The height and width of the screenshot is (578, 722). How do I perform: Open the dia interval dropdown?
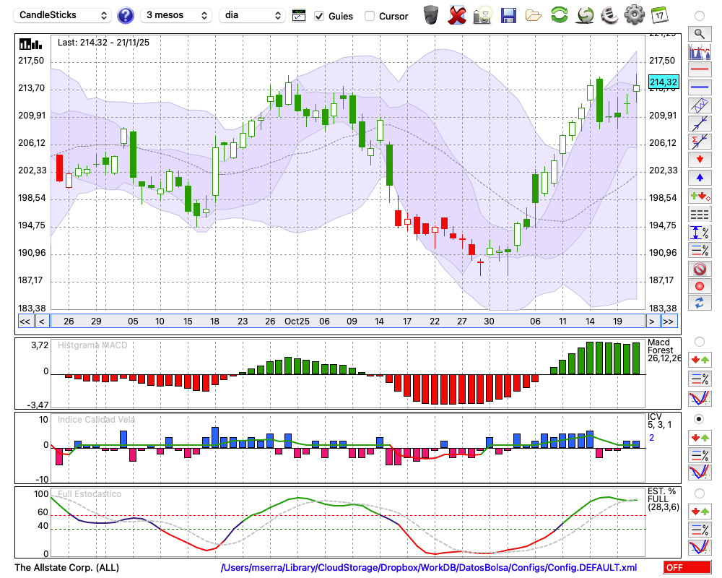coord(253,15)
